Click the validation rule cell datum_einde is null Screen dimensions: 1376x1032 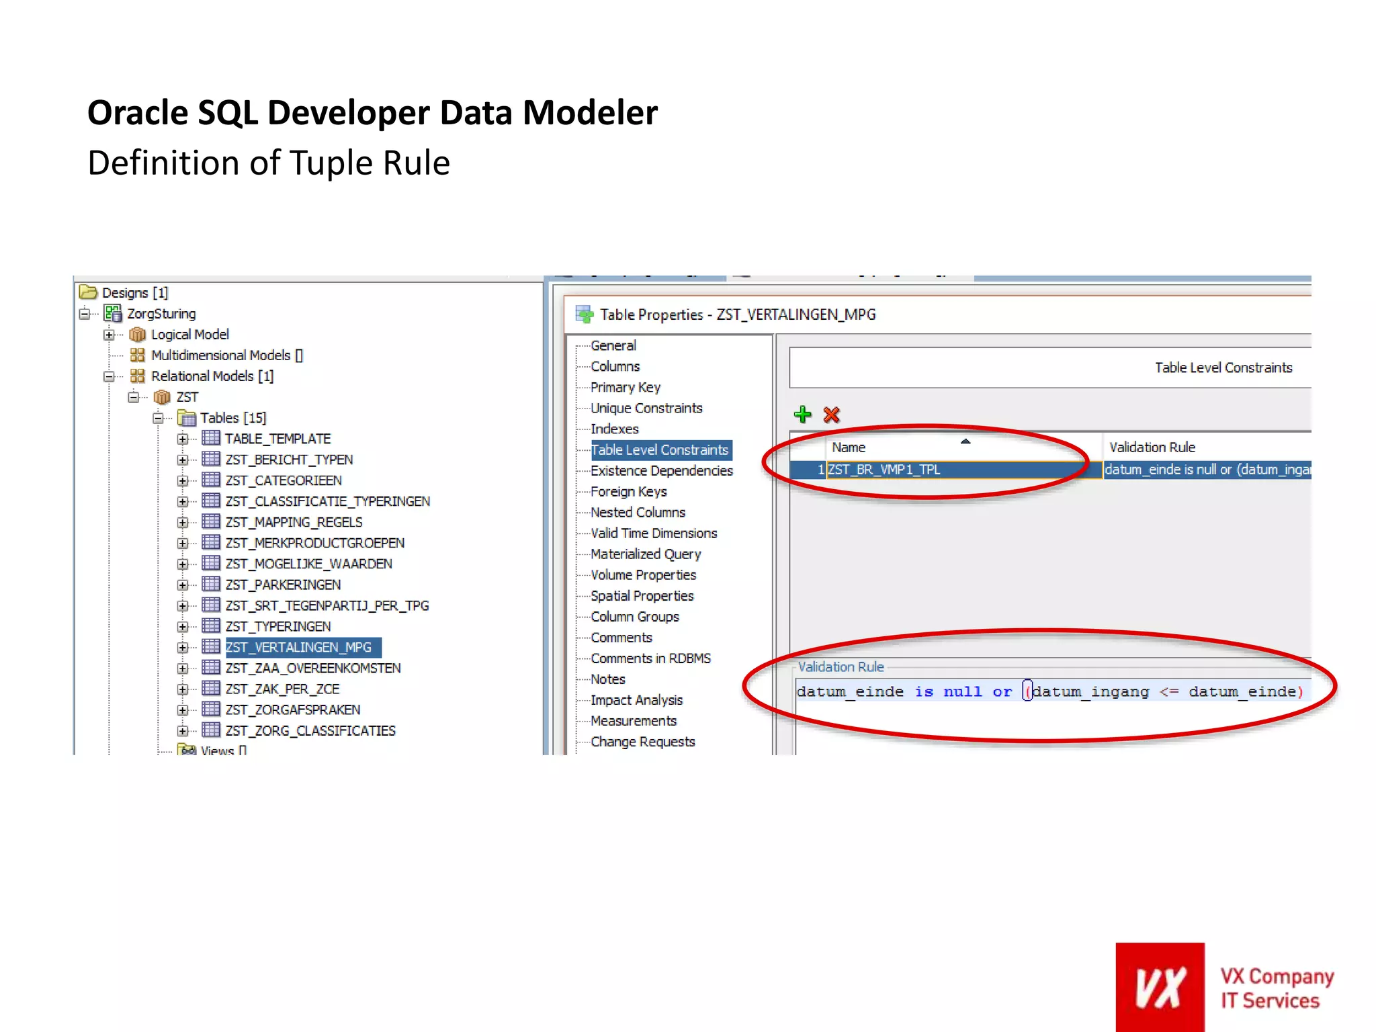point(1207,470)
